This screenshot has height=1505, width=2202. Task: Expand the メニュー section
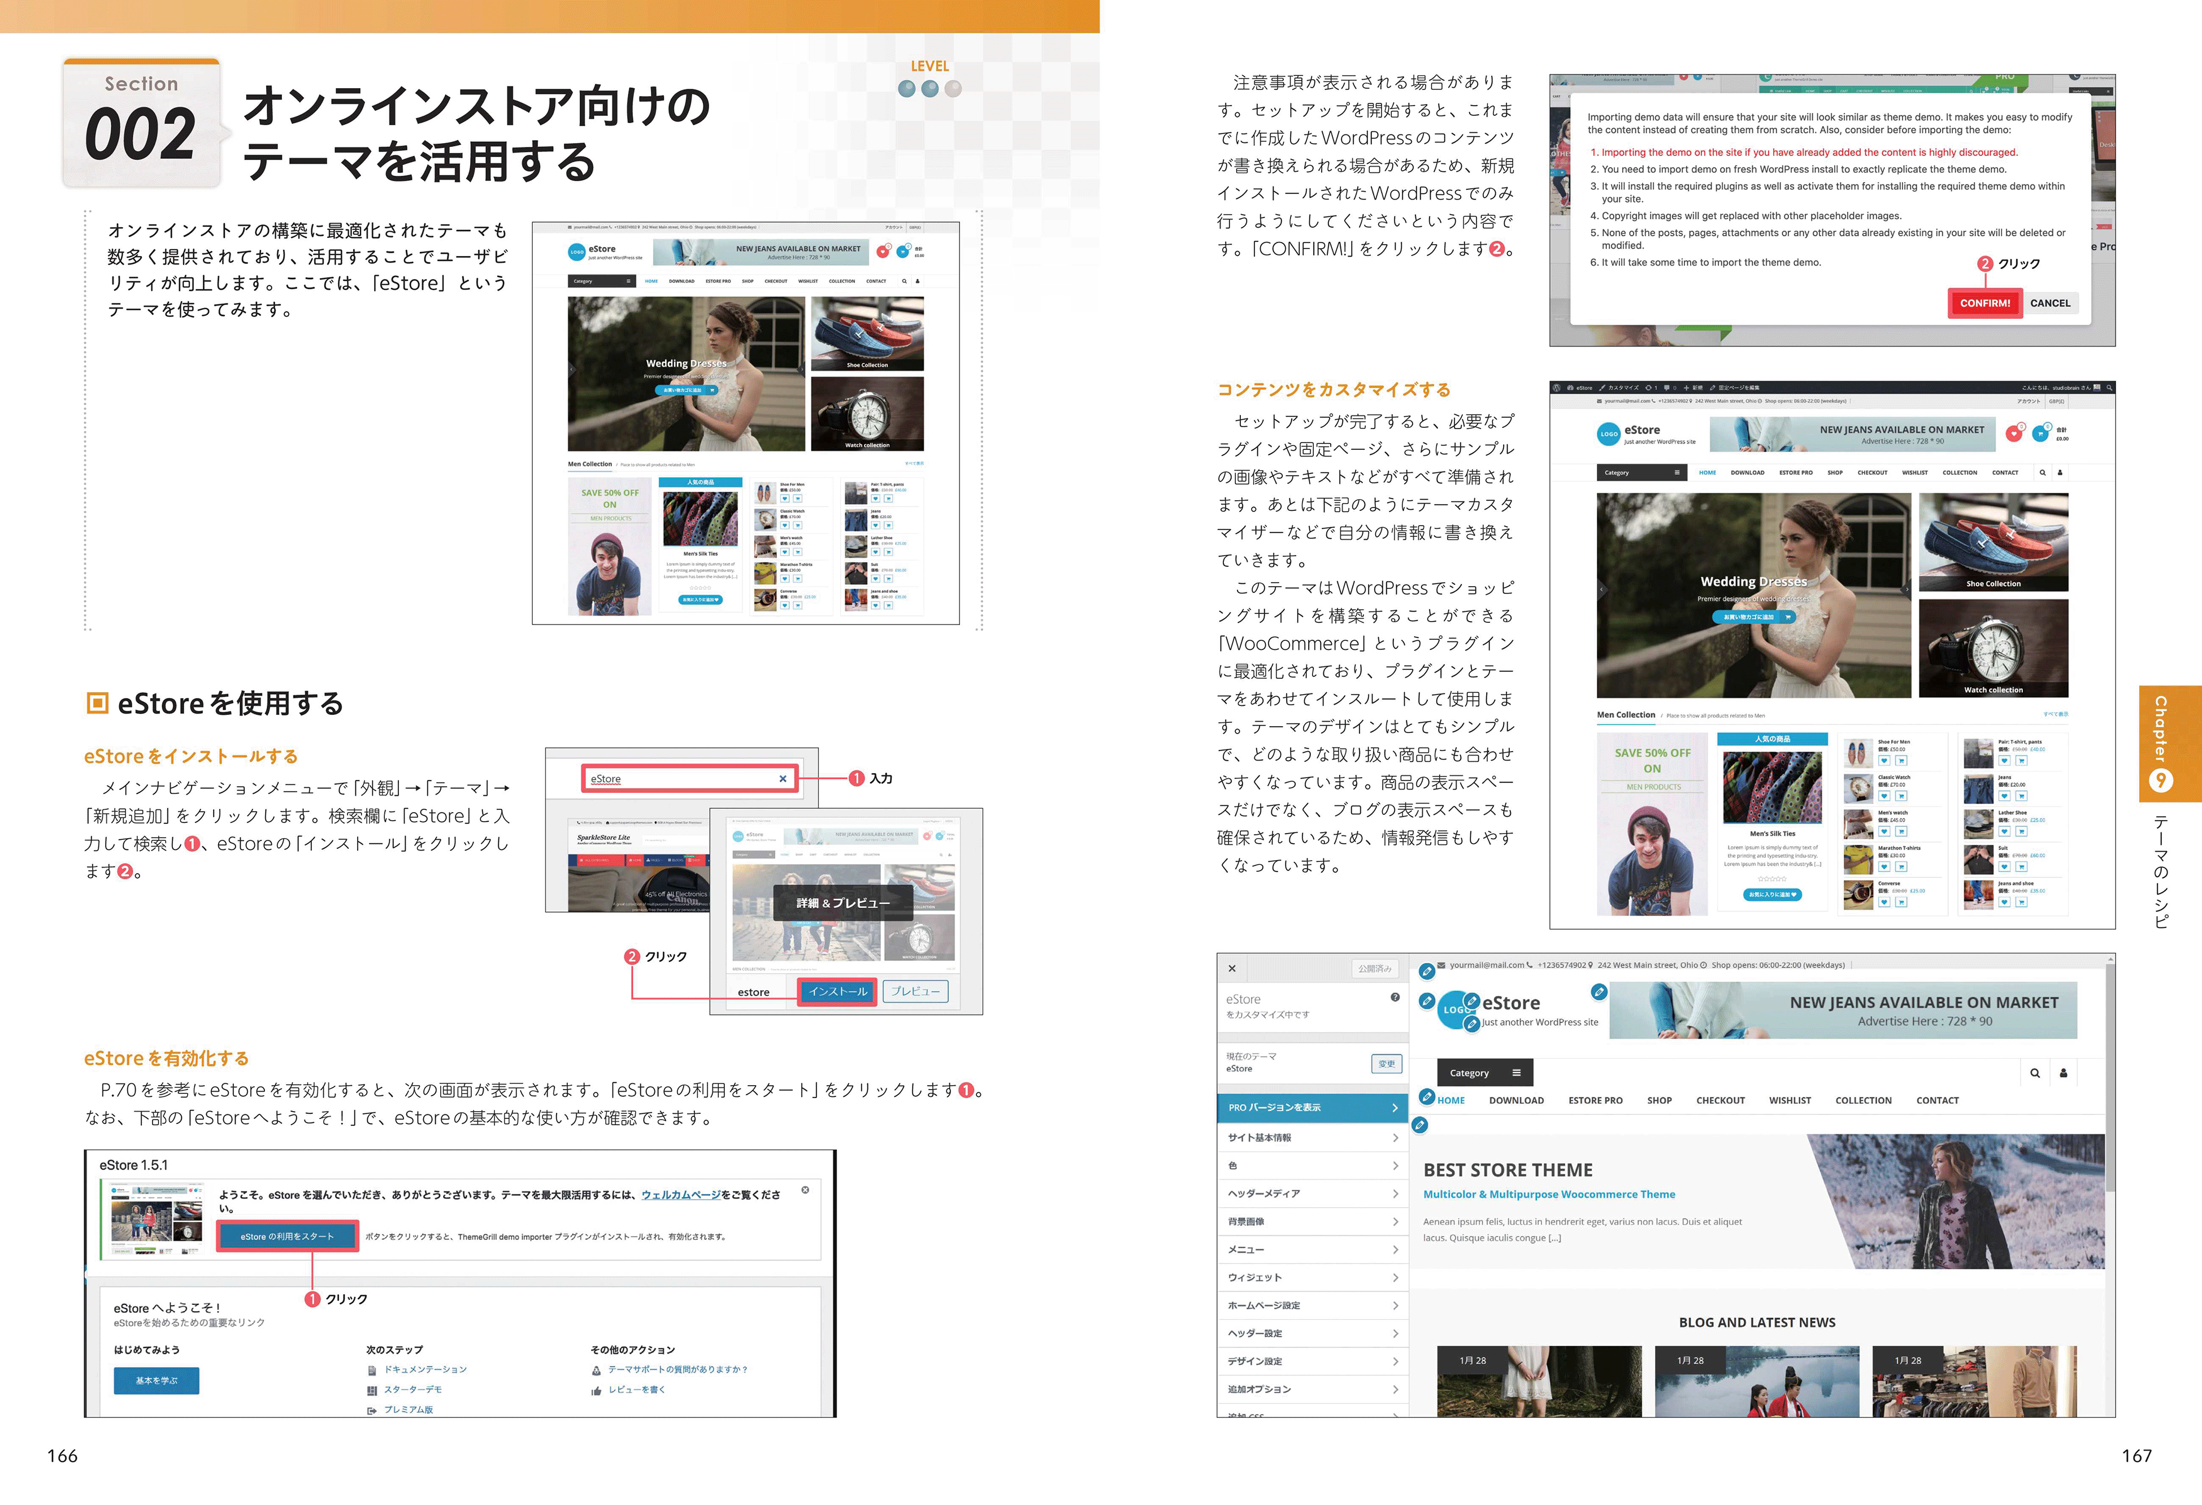[1312, 1249]
